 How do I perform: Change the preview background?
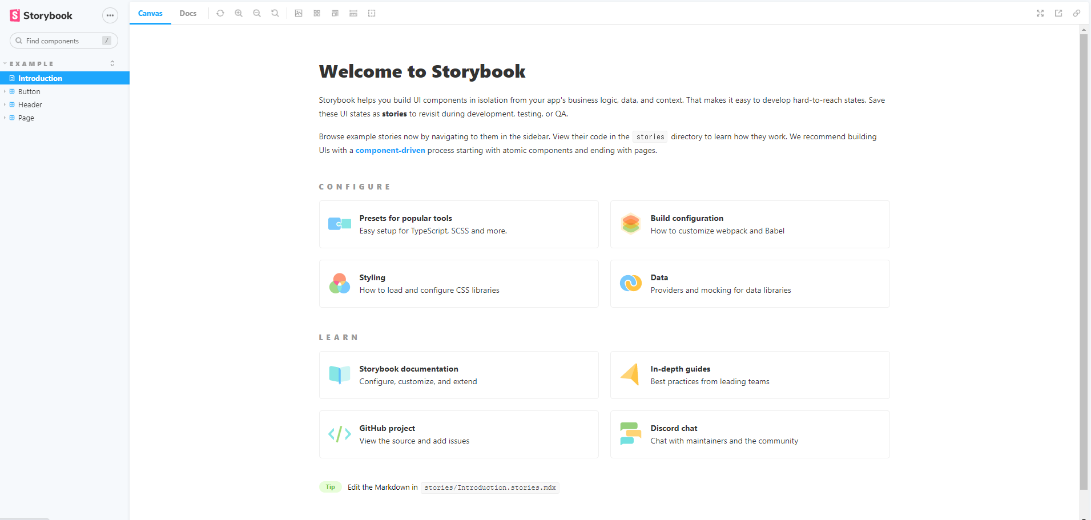pyautogui.click(x=299, y=13)
